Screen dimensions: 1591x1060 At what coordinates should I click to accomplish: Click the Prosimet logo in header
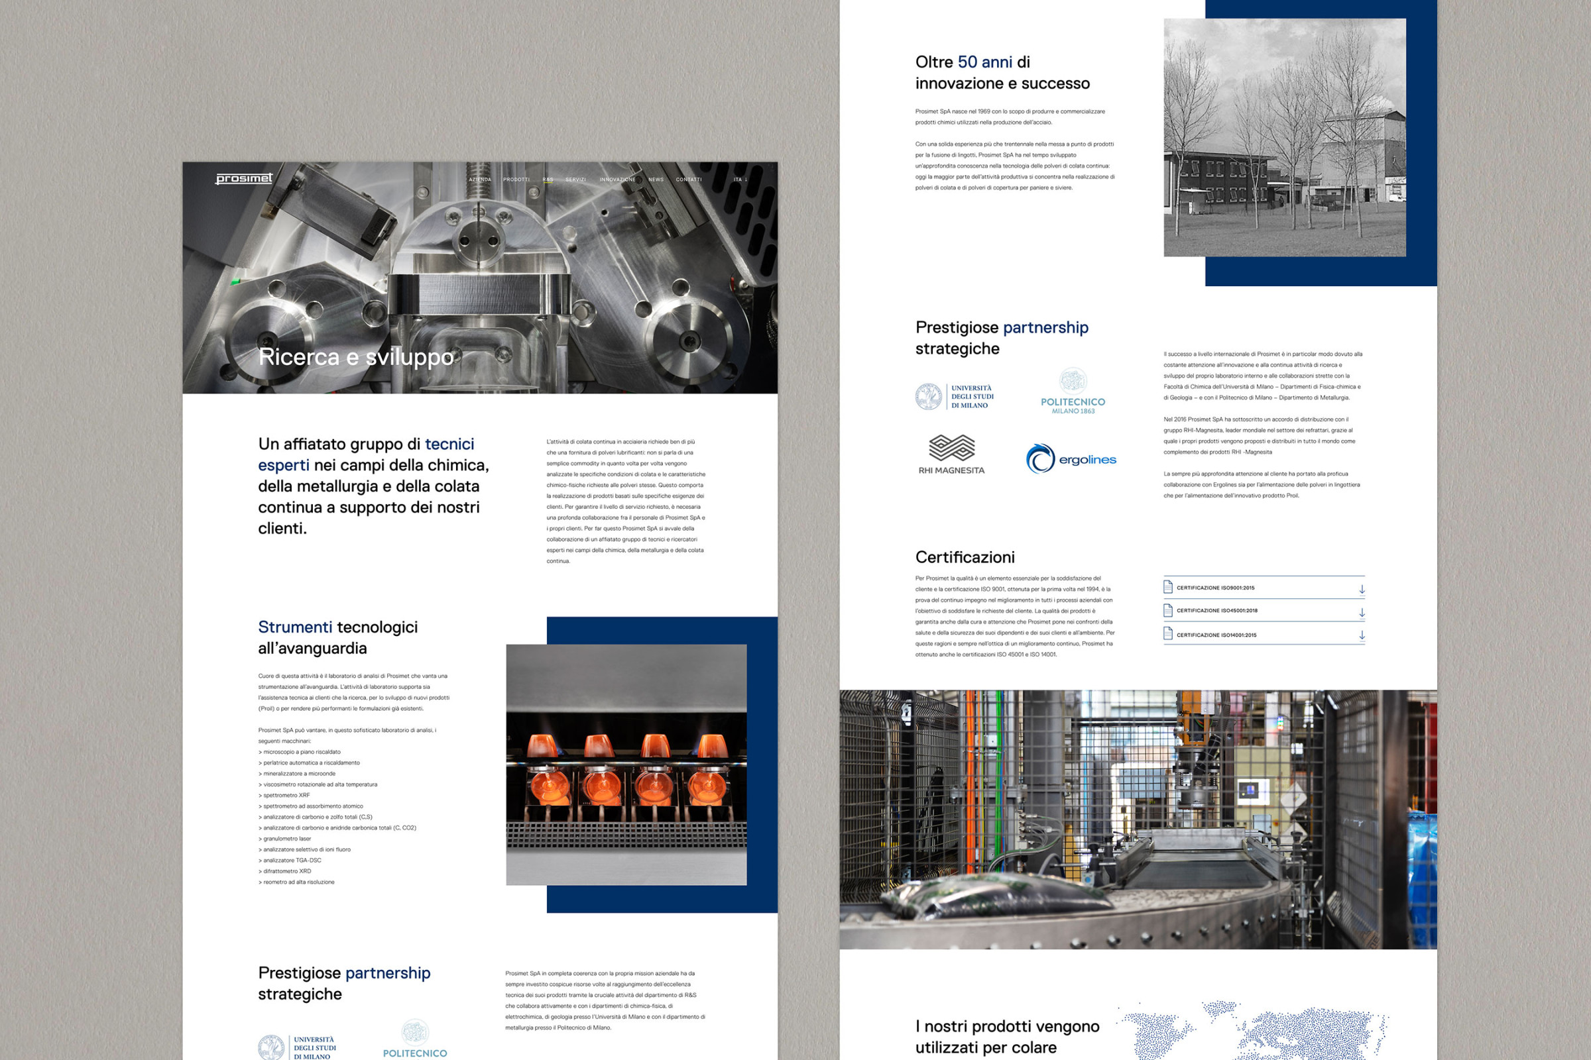point(243,178)
